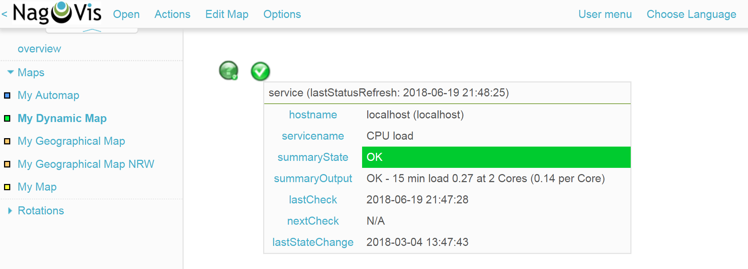Click the question mark host status icon
Viewport: 748px width, 269px height.
(229, 70)
